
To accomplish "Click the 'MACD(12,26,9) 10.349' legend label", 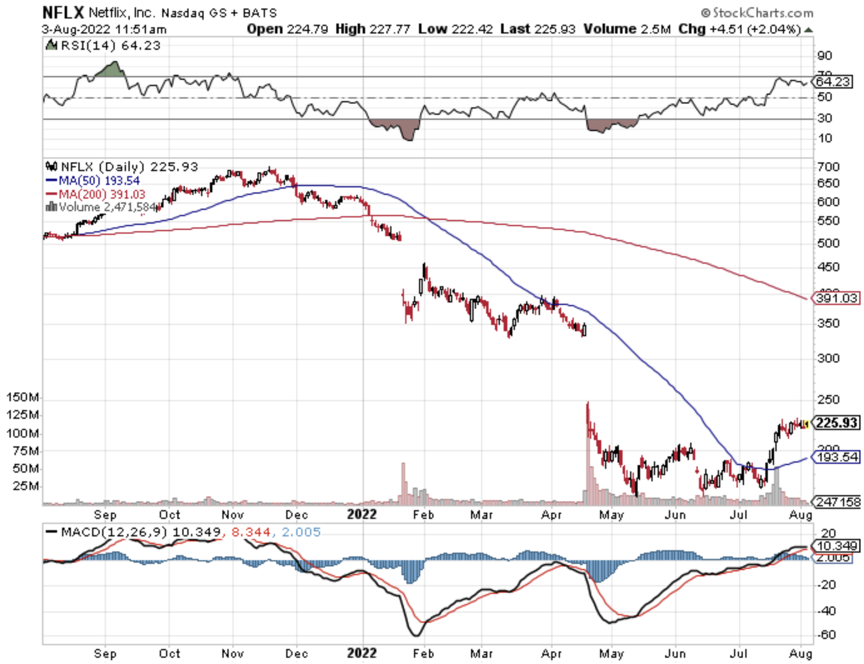I will (x=141, y=532).
